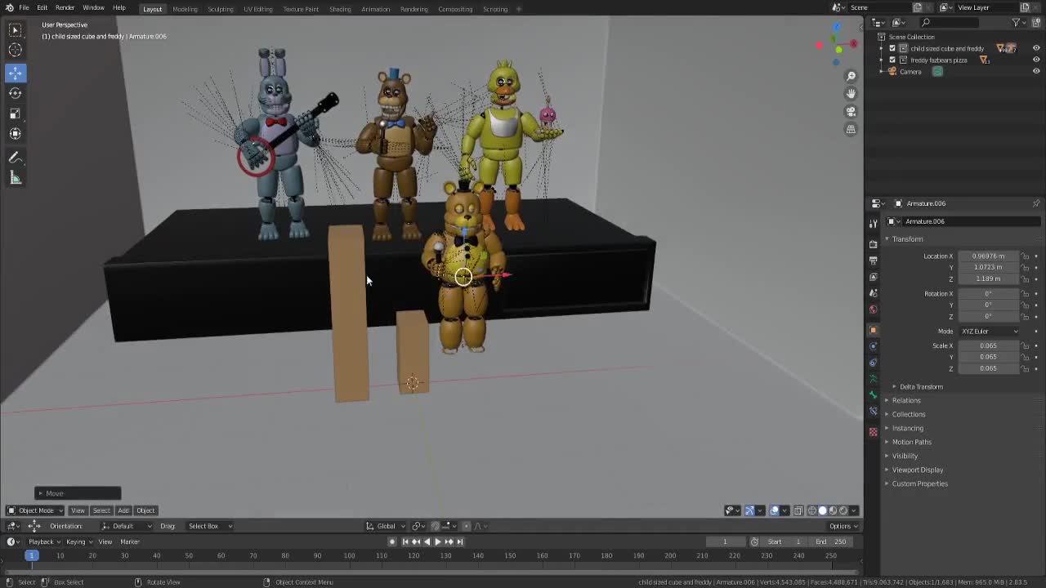Select the Annotate tool
1046x588 pixels.
[x=15, y=158]
